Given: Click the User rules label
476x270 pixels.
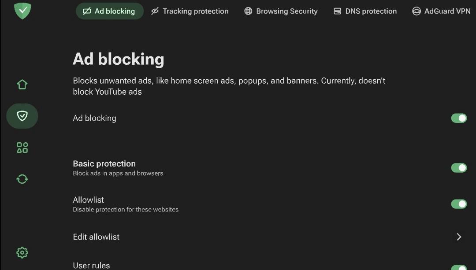Looking at the screenshot, I should point(91,266).
